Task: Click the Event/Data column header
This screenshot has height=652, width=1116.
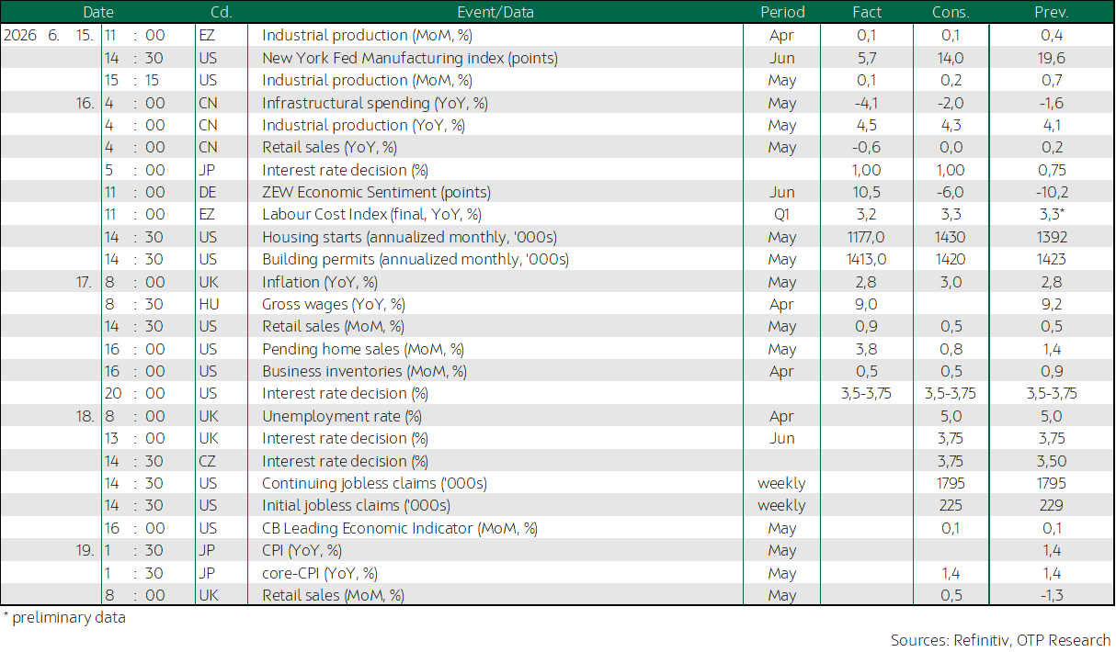Action: click(x=495, y=12)
